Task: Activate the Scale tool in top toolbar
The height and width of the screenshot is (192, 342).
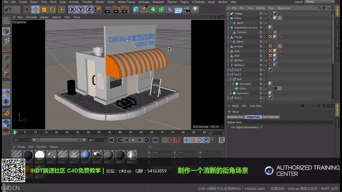Action: pos(44,10)
